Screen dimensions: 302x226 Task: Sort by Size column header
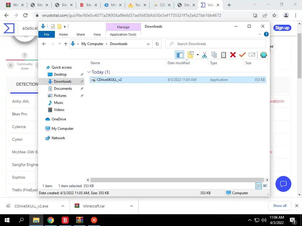pos(255,63)
